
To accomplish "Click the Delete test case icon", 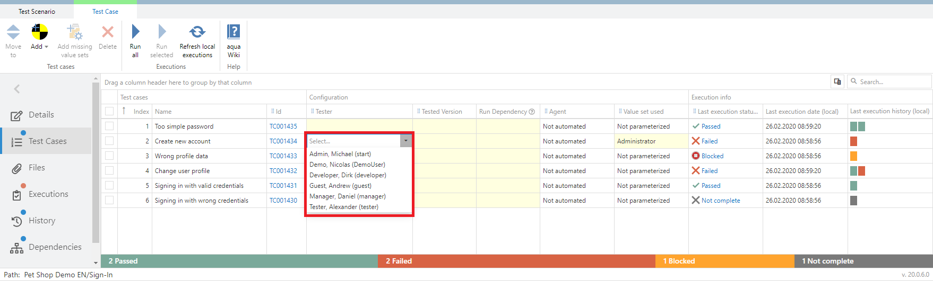I will pos(108,32).
